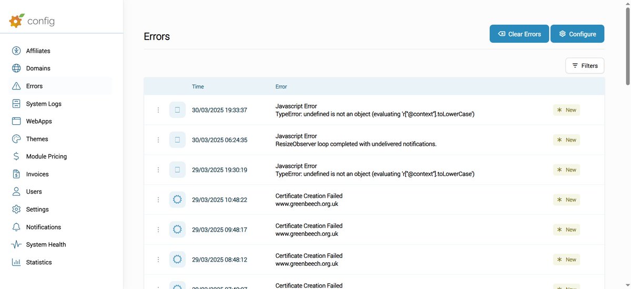Click the Statistics bar chart icon
The image size is (631, 289).
16,263
